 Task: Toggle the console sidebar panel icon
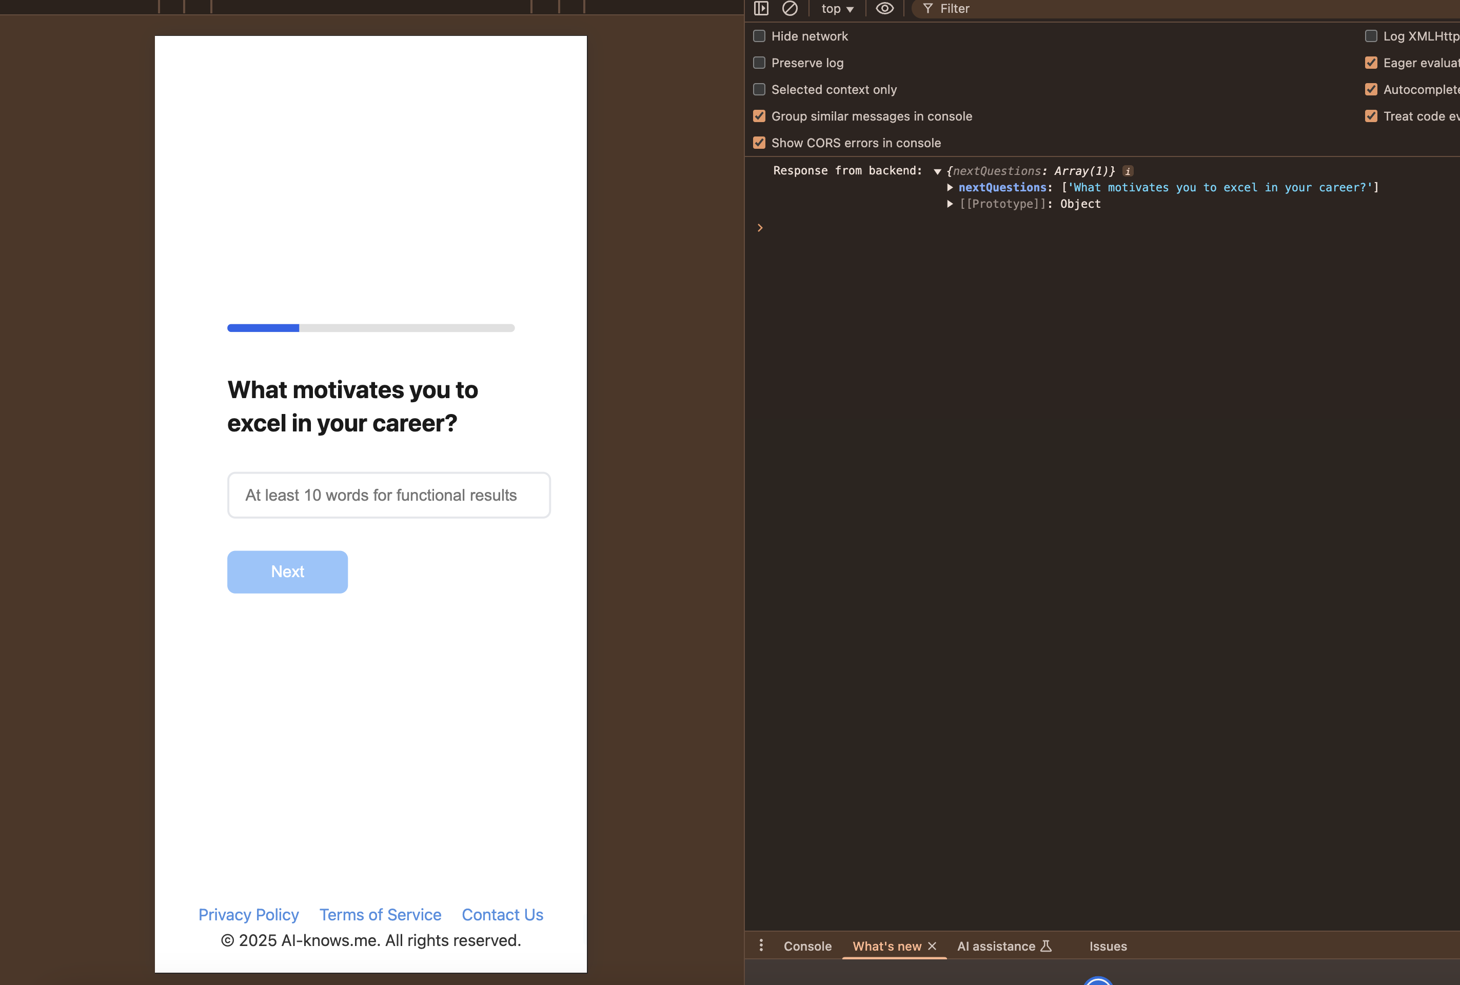tap(761, 8)
